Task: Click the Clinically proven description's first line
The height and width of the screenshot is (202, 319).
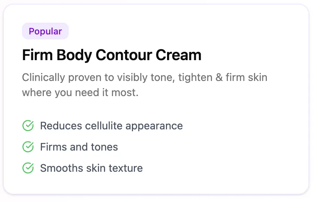Action: (145, 78)
